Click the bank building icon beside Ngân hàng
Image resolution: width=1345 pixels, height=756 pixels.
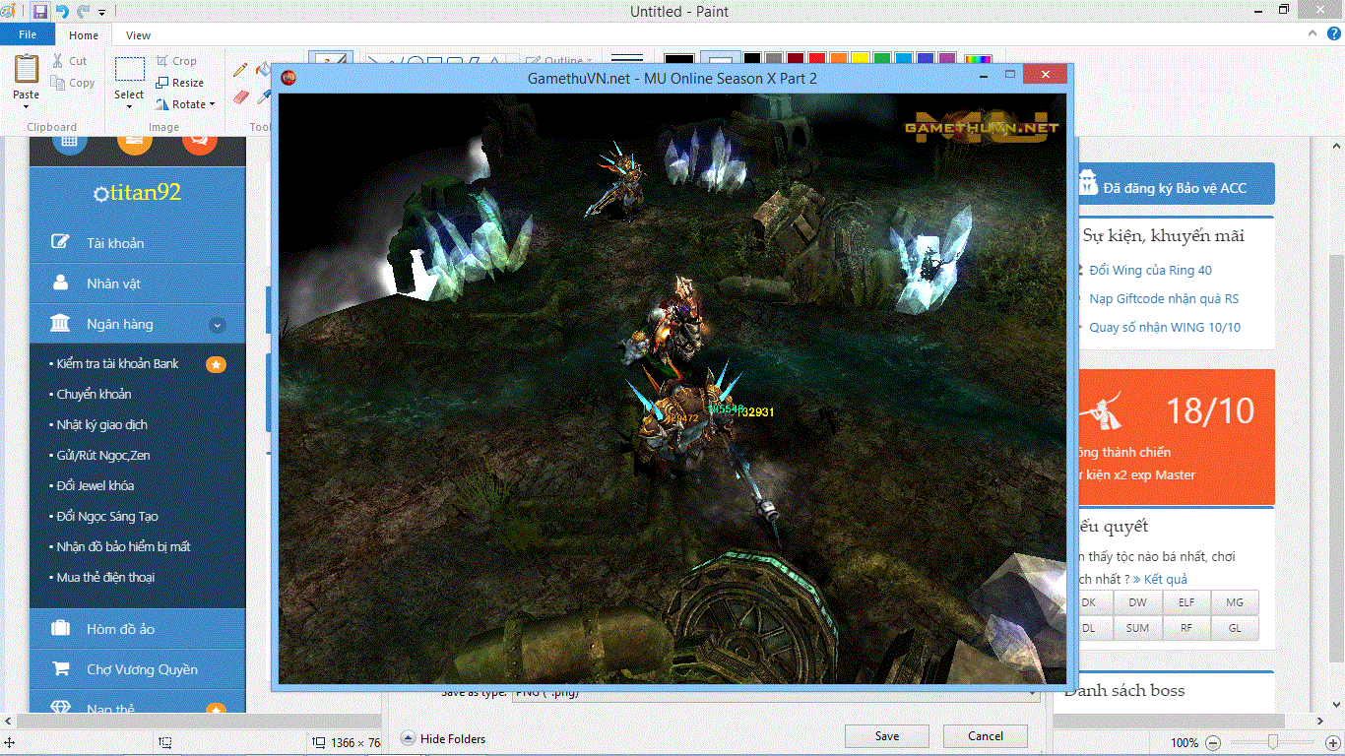(60, 324)
